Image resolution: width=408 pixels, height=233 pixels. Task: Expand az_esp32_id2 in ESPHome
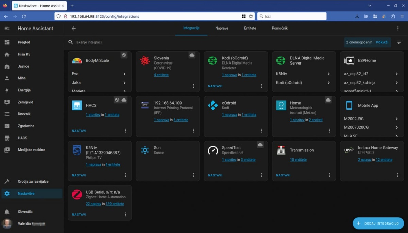tap(372, 74)
